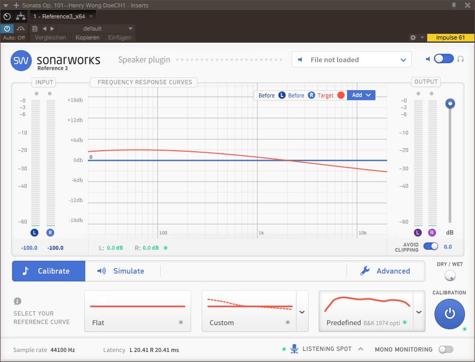Screen dimensions: 475x362
Task: Open the default preset dropdown
Action: 95,28
